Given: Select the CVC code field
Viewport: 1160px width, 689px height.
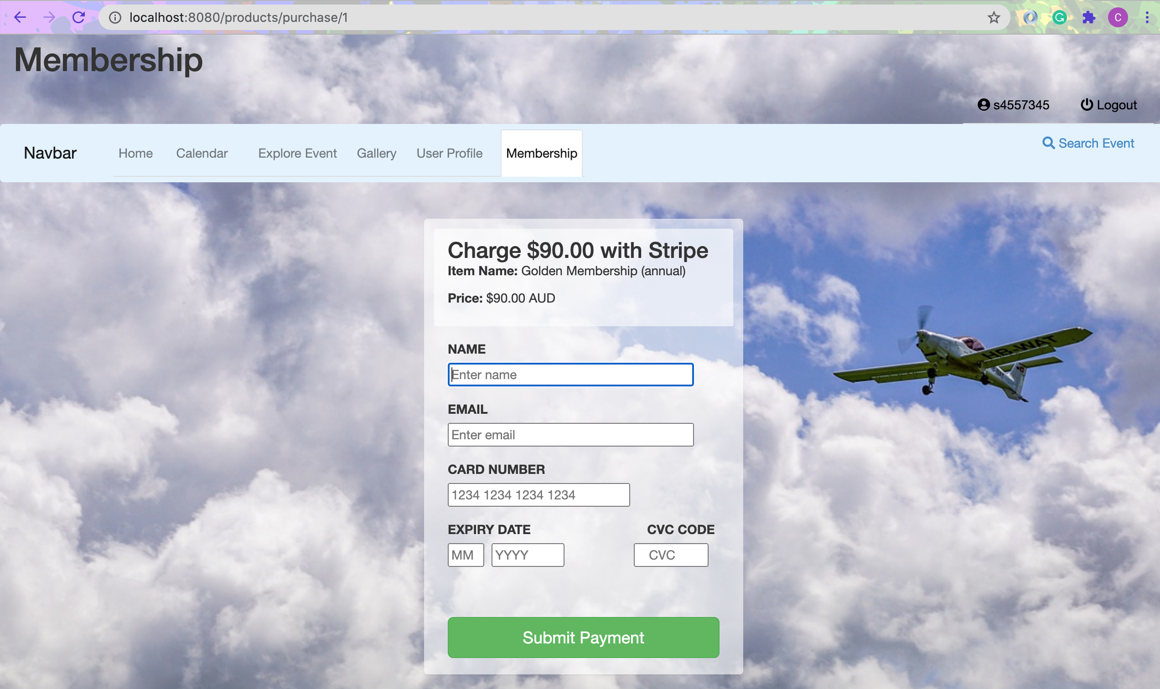Looking at the screenshot, I should point(671,555).
